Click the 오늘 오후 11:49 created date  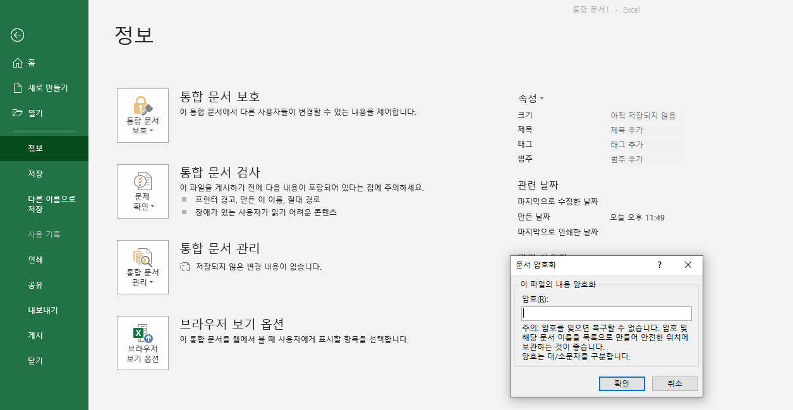pyautogui.click(x=637, y=217)
